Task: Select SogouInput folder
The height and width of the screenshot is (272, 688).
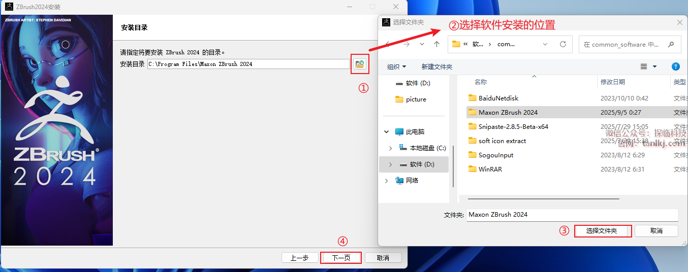Action: [496, 155]
